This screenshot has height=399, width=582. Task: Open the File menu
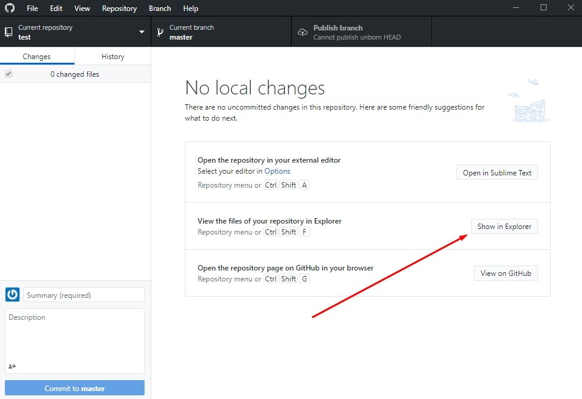(32, 8)
